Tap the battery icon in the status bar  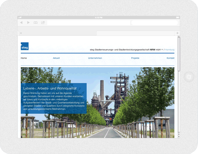pos(177,17)
